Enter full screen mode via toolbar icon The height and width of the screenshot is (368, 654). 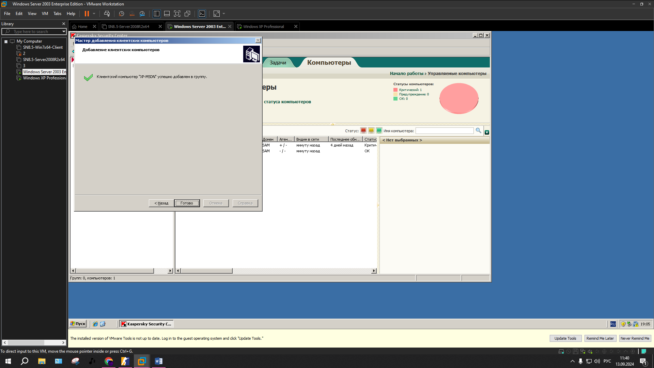pyautogui.click(x=177, y=14)
